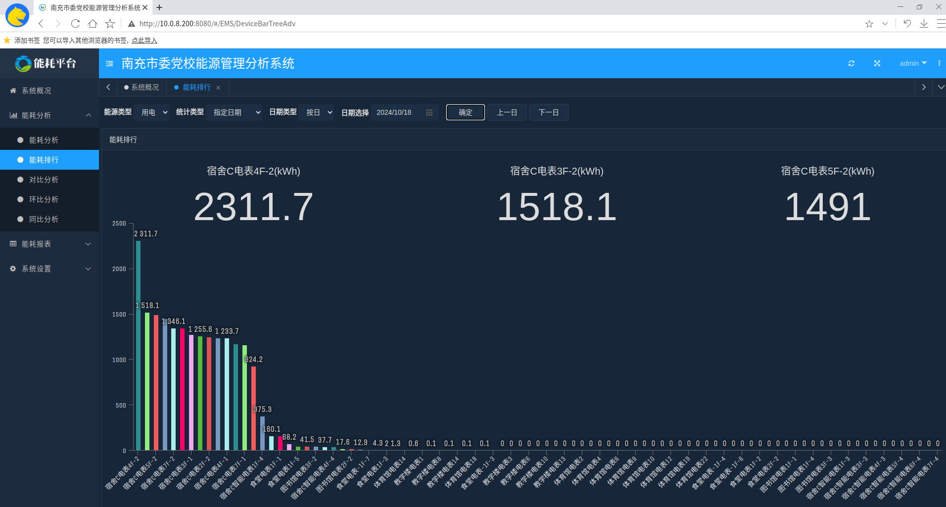Click the 宿舍C电表4F-2(kWh) value 2311.7
This screenshot has height=507, width=946.
(x=253, y=207)
